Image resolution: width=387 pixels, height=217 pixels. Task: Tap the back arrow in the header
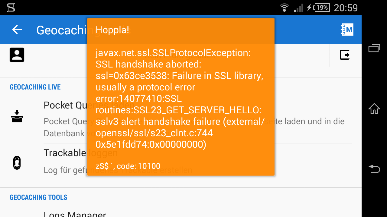tap(17, 30)
